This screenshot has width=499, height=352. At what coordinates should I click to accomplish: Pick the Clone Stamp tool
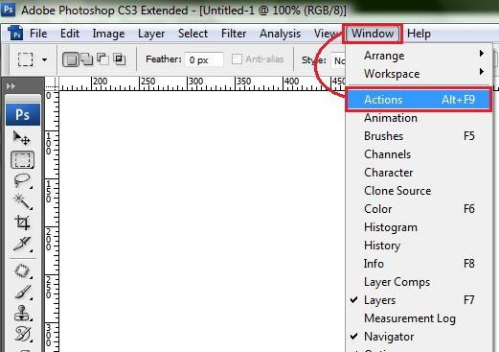22,313
